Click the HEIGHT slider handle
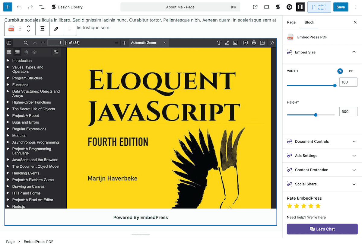Image resolution: width=362 pixels, height=245 pixels. (x=316, y=115)
